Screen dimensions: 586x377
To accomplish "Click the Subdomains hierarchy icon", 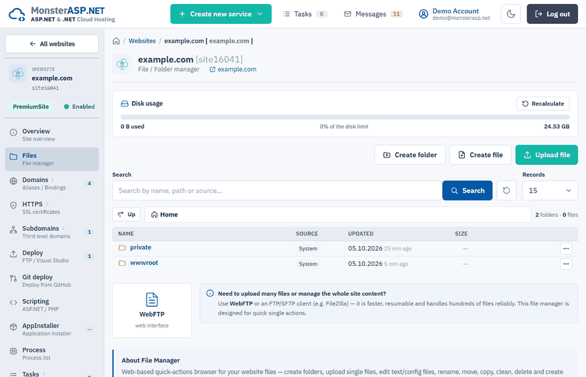I will [x=13, y=229].
